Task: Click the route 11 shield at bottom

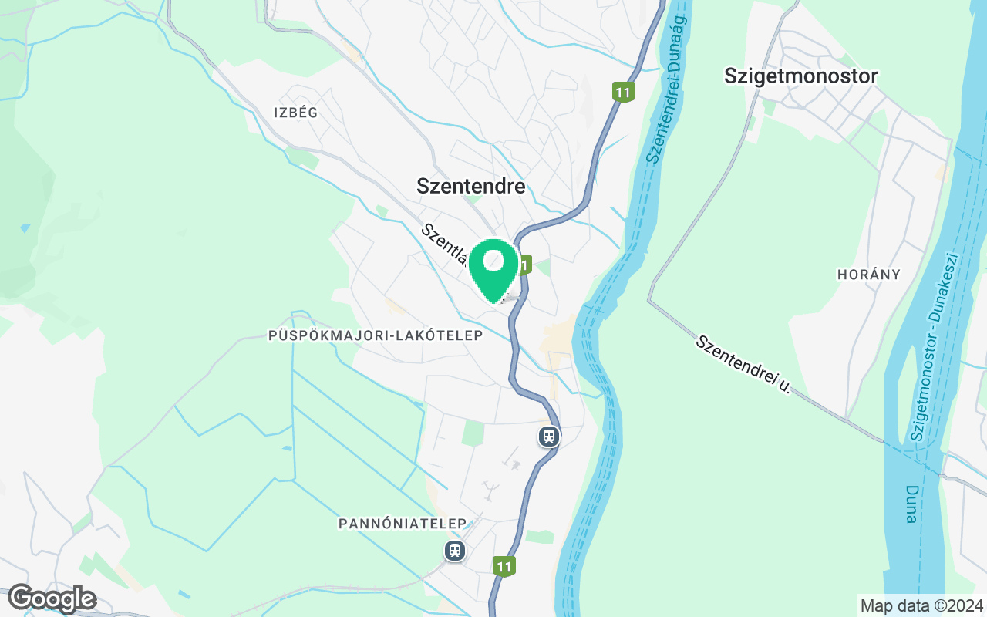Action: pyautogui.click(x=504, y=567)
